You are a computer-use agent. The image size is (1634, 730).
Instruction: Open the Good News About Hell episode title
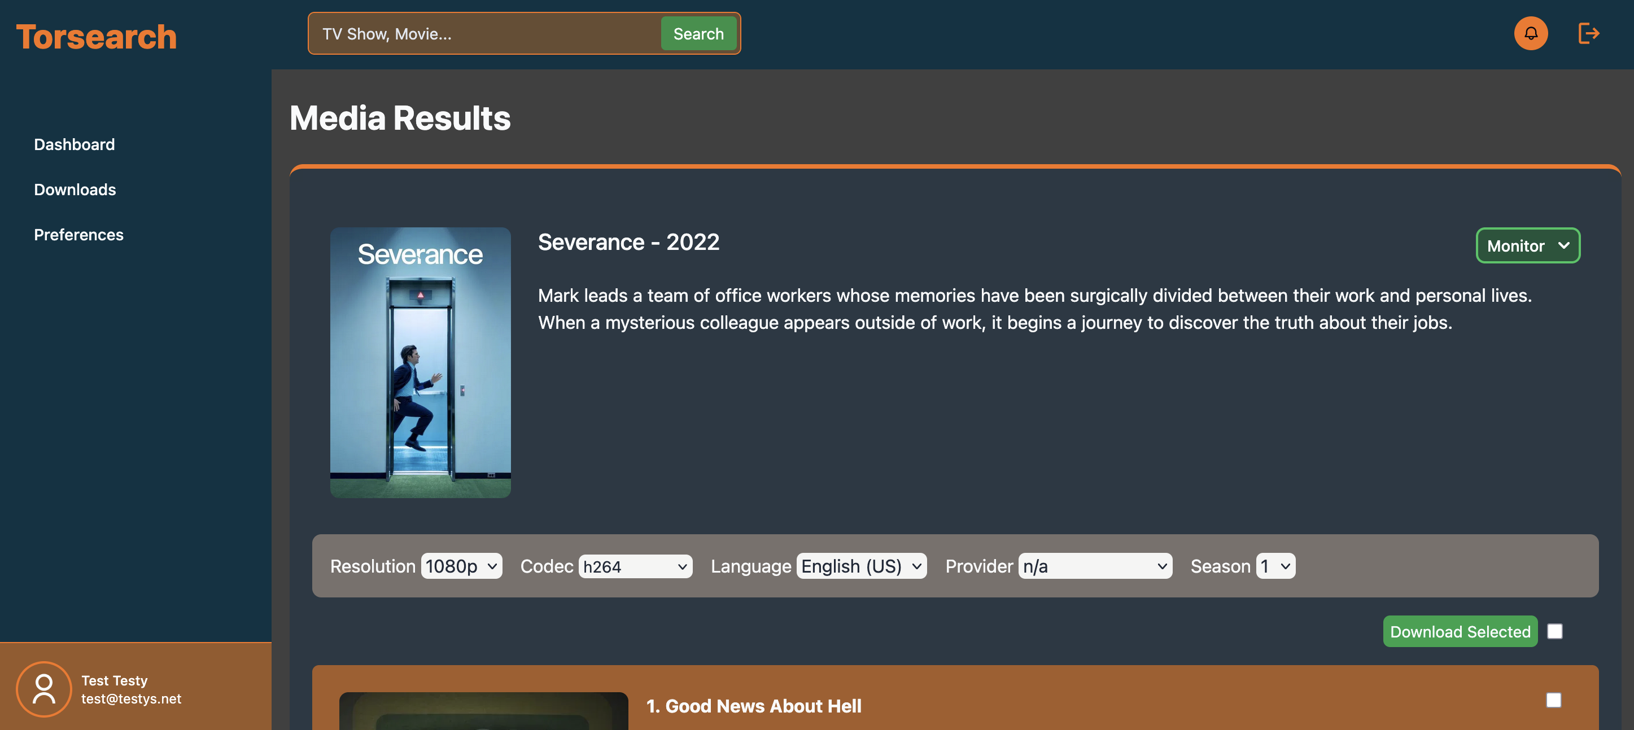[x=753, y=706]
